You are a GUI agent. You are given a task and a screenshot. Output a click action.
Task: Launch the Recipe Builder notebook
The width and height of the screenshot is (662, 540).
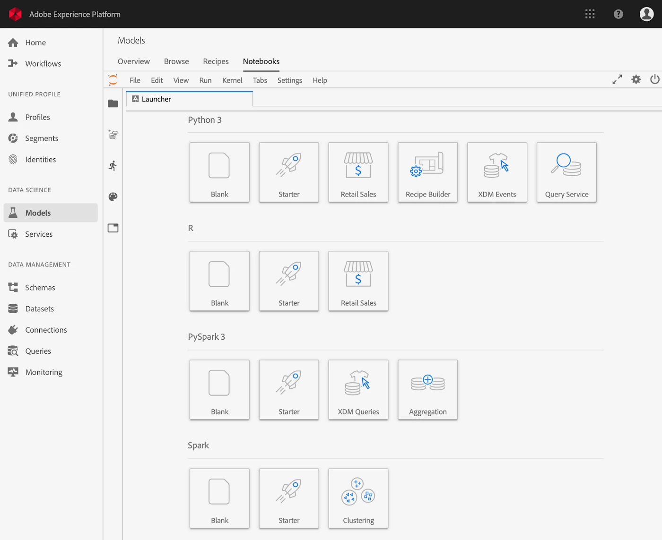click(428, 172)
